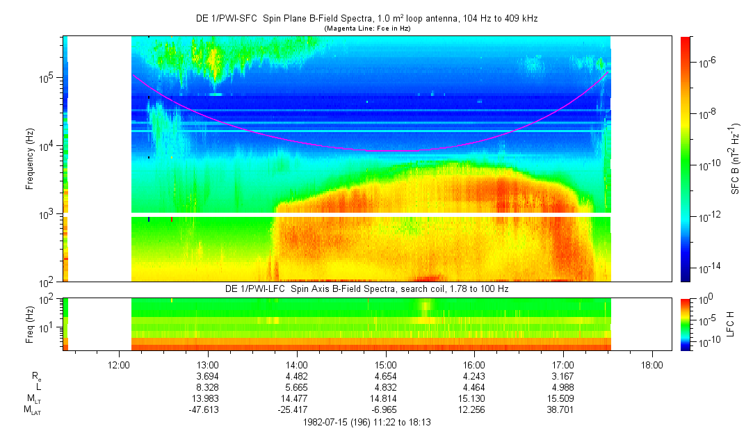Click the date range label 1982-07-15 (196)

point(368,422)
